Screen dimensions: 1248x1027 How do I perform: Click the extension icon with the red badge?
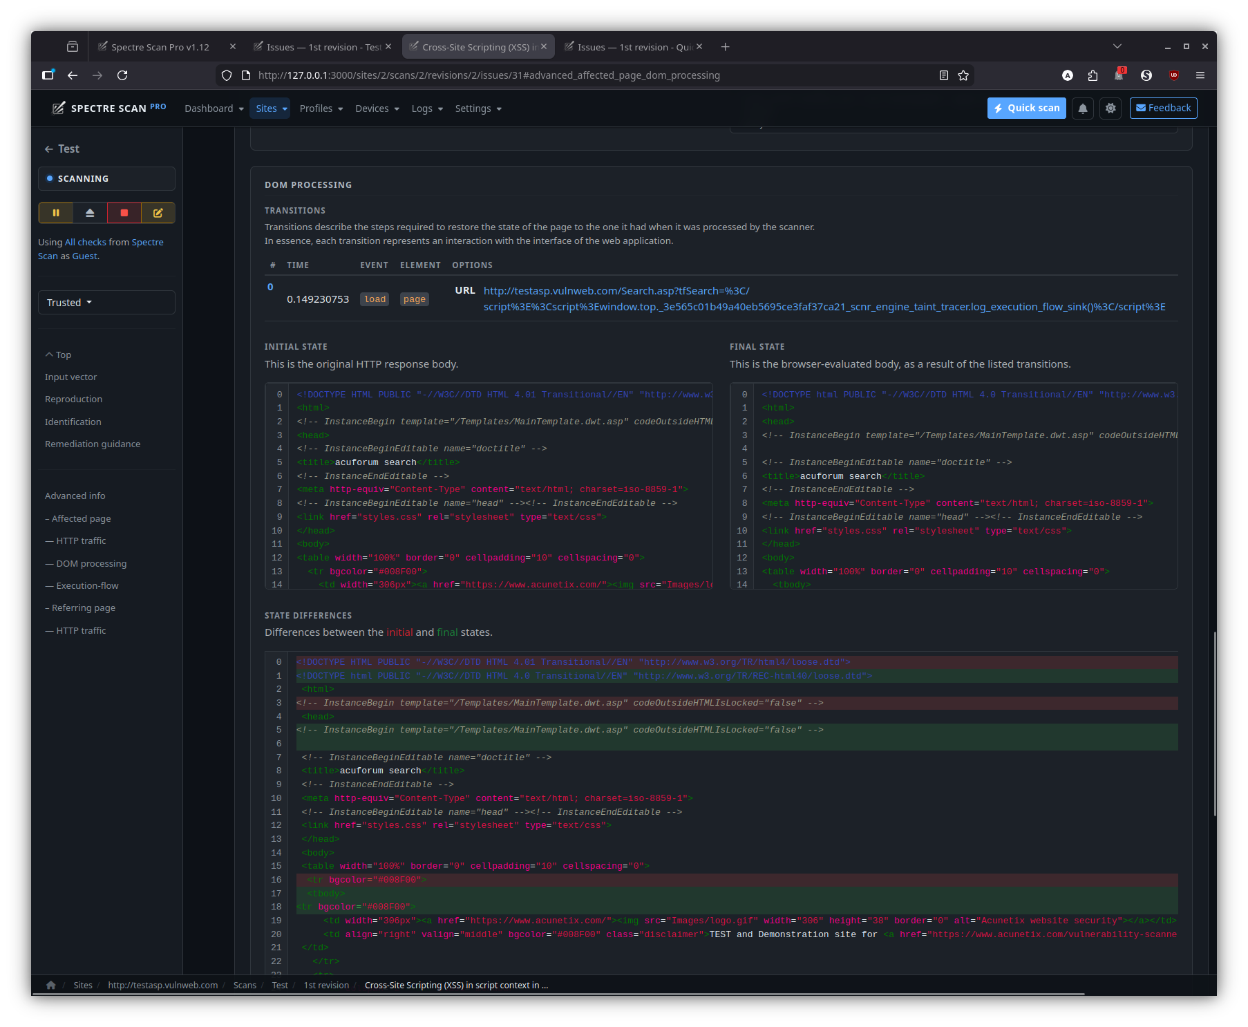(x=1119, y=75)
